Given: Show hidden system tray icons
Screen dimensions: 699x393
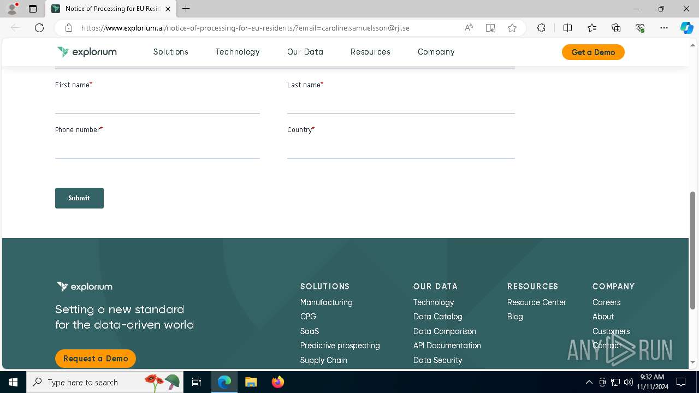Looking at the screenshot, I should pyautogui.click(x=589, y=382).
